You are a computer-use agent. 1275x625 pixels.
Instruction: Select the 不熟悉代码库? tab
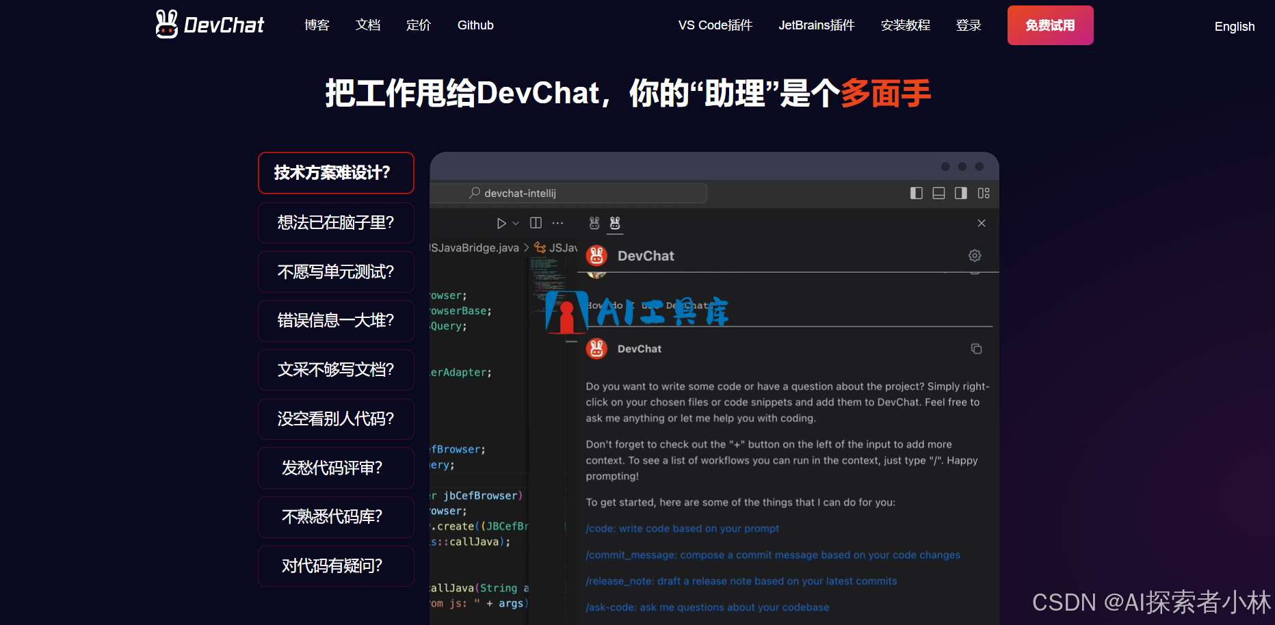click(x=336, y=517)
